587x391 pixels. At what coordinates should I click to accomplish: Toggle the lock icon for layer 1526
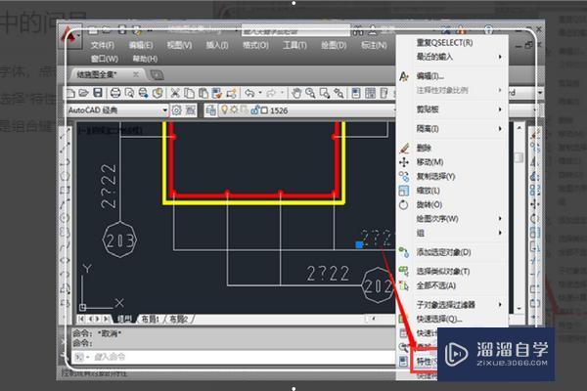[x=255, y=109]
